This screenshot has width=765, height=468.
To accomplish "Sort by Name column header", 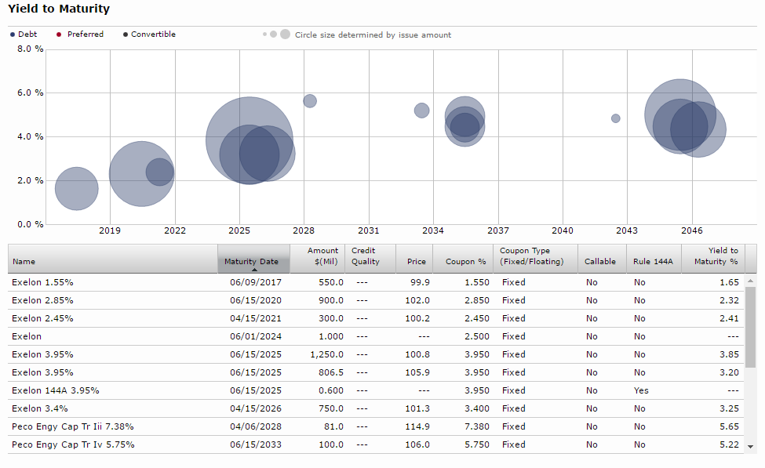I will pos(113,259).
